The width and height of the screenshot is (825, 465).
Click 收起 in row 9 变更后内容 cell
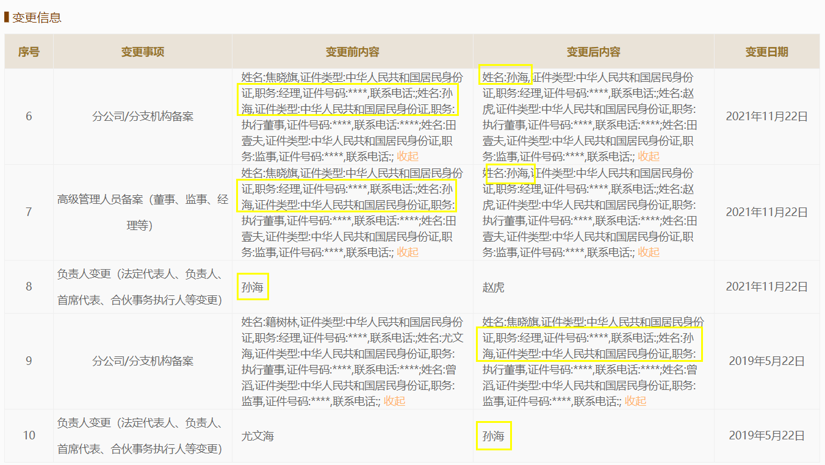(x=635, y=401)
